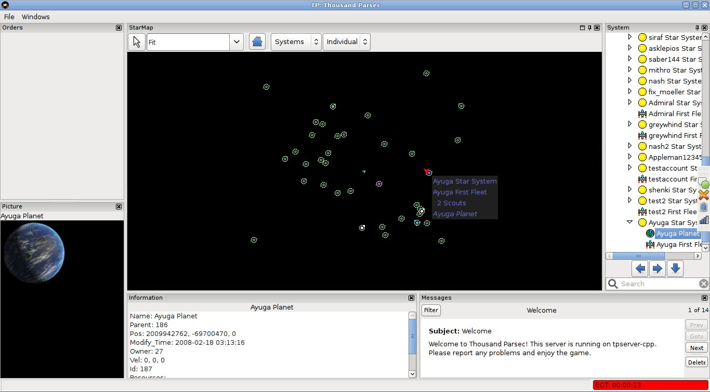Click the green sphere side toolbar icon

coord(705,184)
